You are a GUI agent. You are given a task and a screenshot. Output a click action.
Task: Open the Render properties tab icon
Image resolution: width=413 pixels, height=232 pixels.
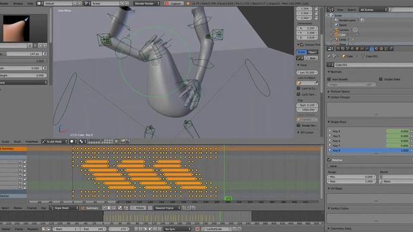pos(337,49)
